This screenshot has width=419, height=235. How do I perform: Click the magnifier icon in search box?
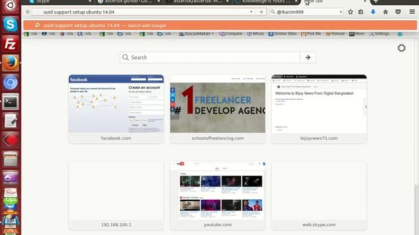coord(272,12)
